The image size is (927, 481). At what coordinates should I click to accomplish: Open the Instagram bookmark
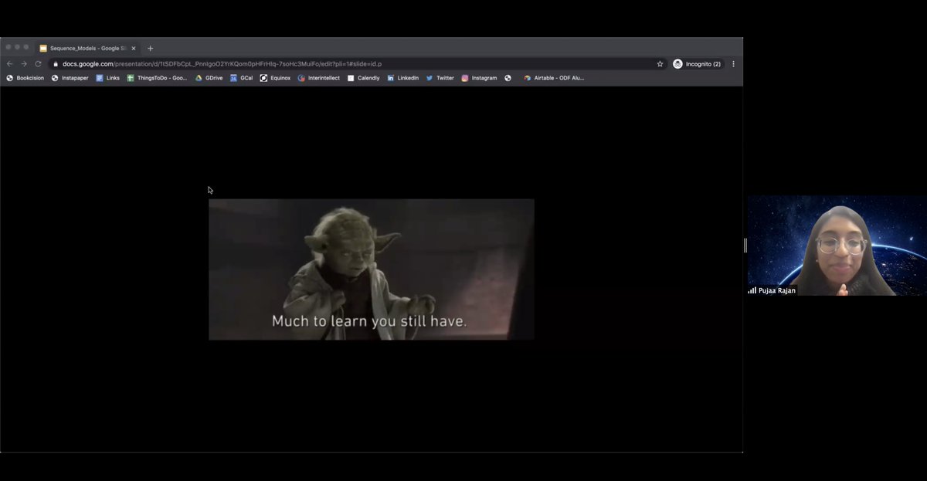tap(479, 78)
